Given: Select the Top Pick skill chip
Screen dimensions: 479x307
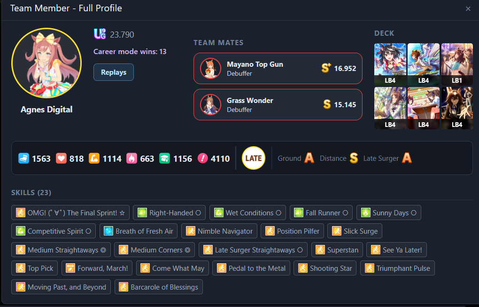Looking at the screenshot, I should pyautogui.click(x=35, y=268).
